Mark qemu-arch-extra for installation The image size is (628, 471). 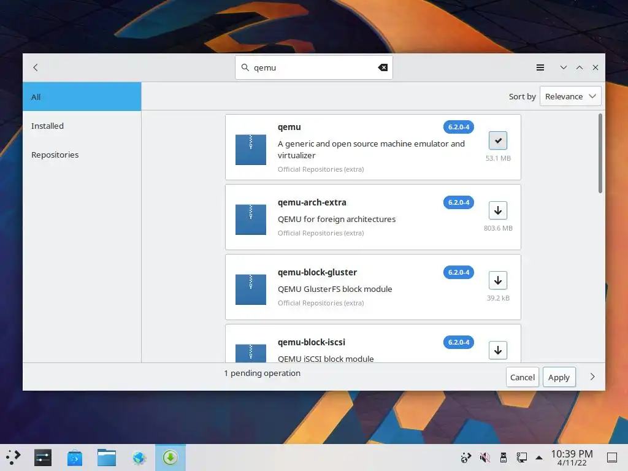point(498,210)
